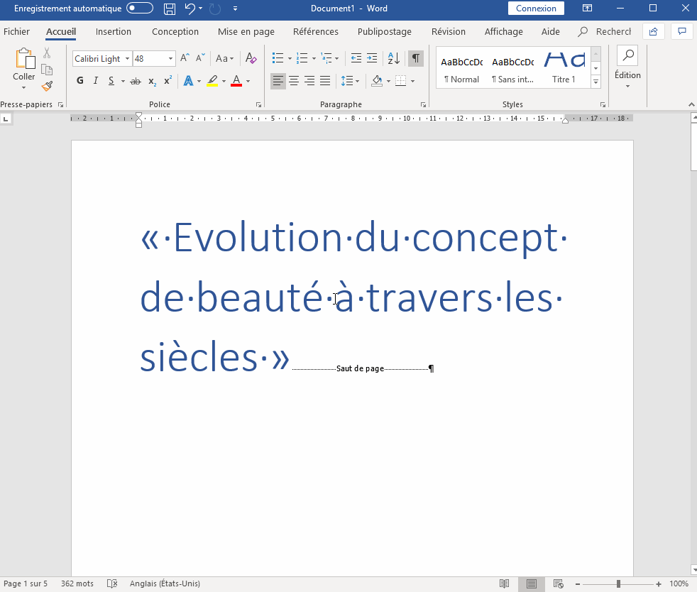The image size is (697, 592).
Task: Open the font size dropdown
Action: (x=169, y=58)
